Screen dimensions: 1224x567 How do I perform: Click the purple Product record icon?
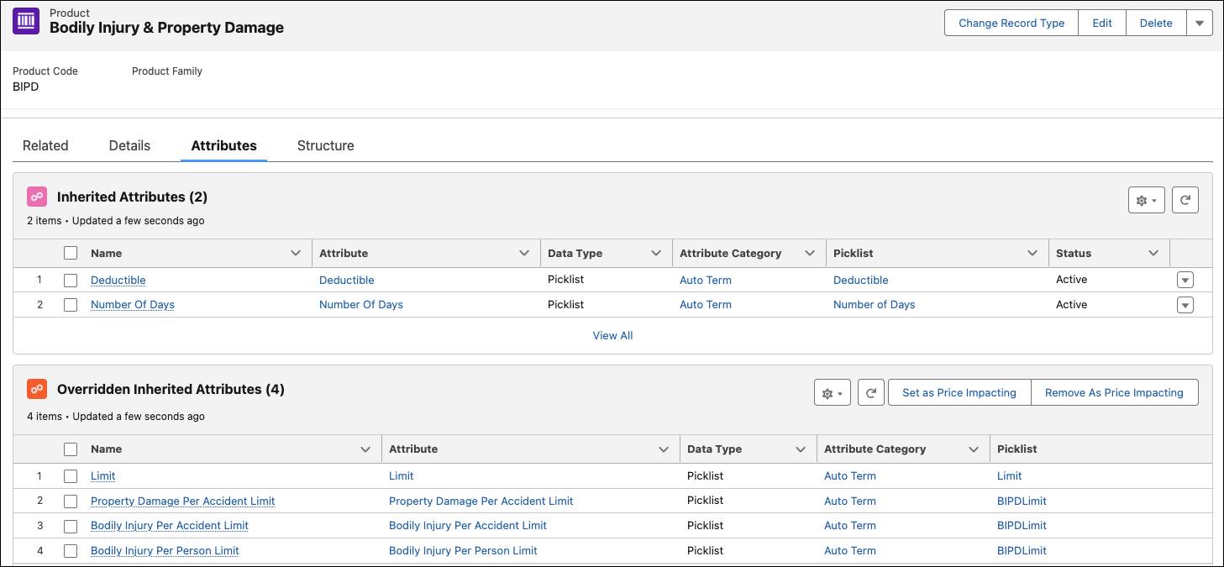(x=25, y=19)
